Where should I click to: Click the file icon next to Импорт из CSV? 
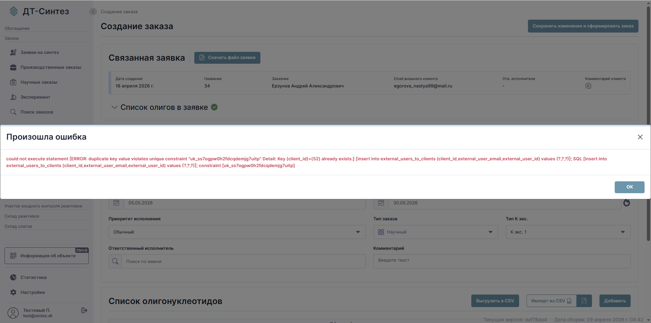(x=584, y=301)
